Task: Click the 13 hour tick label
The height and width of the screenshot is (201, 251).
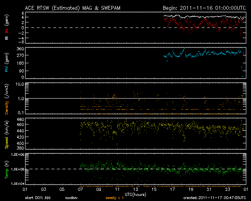Action: tap(136, 189)
